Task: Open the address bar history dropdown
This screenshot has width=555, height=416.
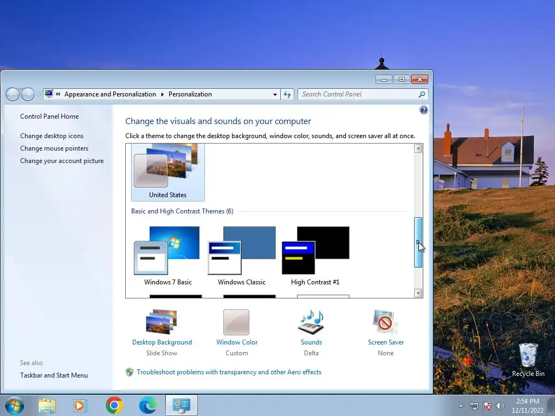Action: coord(275,94)
